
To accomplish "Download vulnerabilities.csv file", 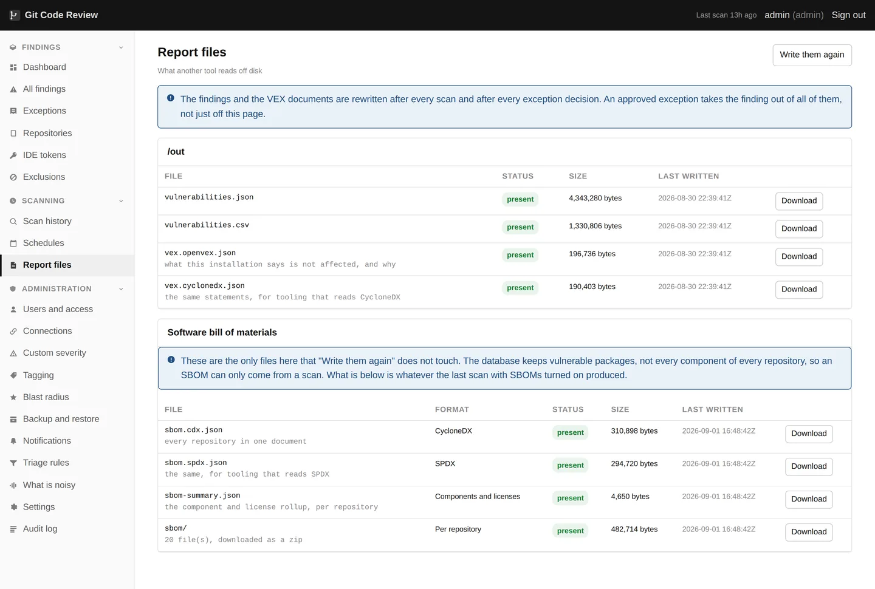I will pos(799,229).
